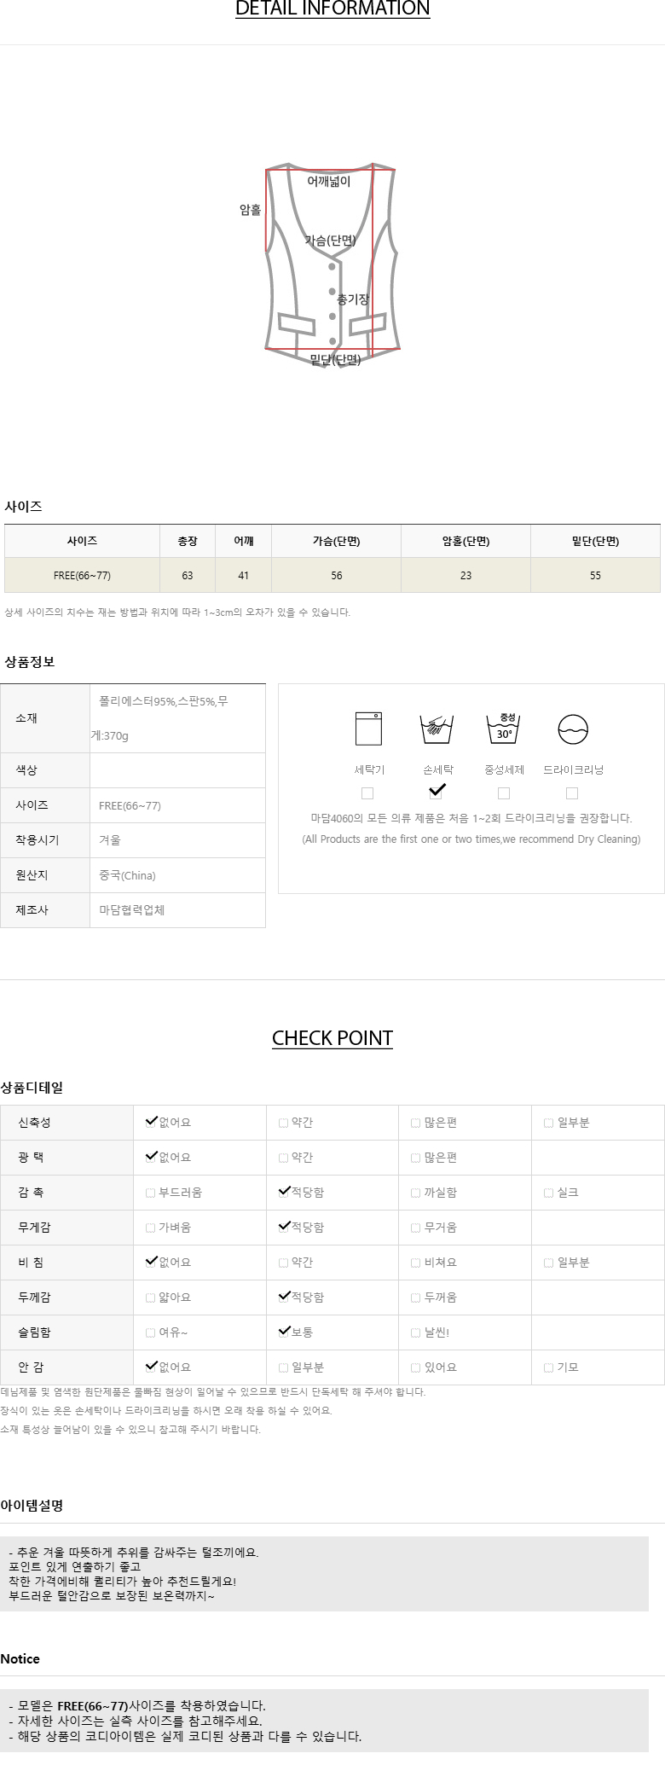Select 부드러움 option in 감촉 row

point(151,1193)
